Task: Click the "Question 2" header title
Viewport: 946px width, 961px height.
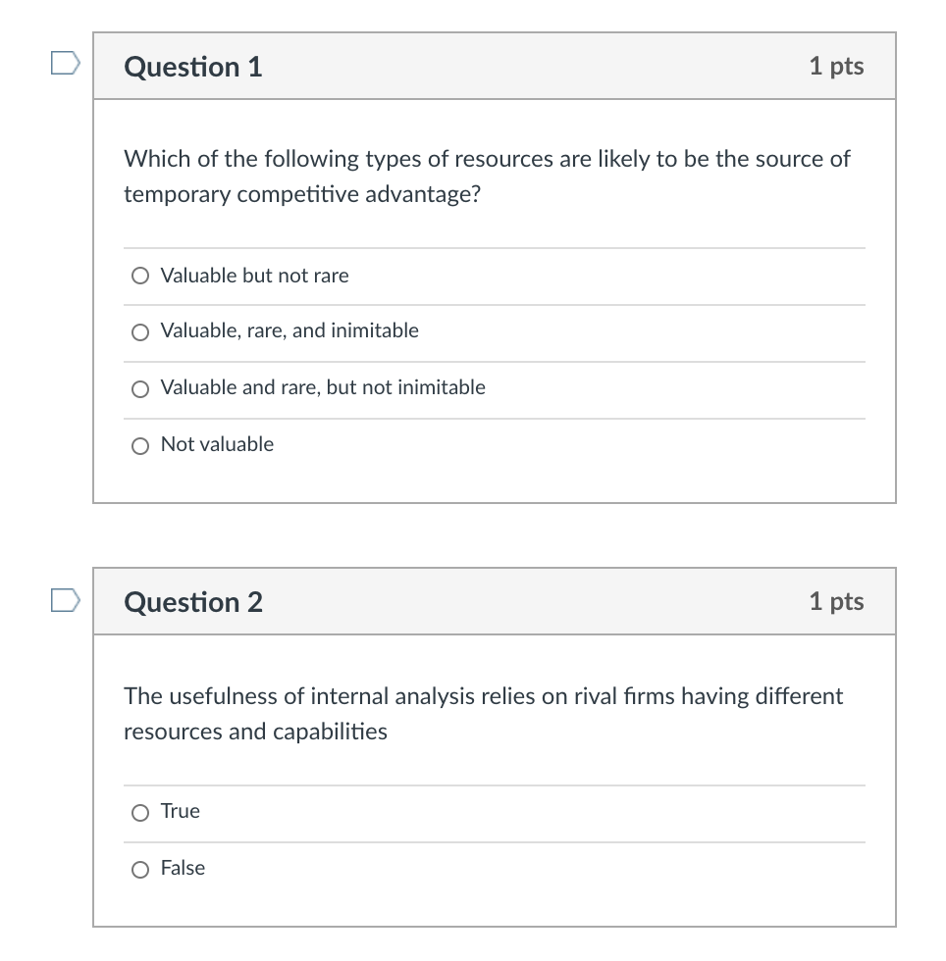Action: [193, 602]
